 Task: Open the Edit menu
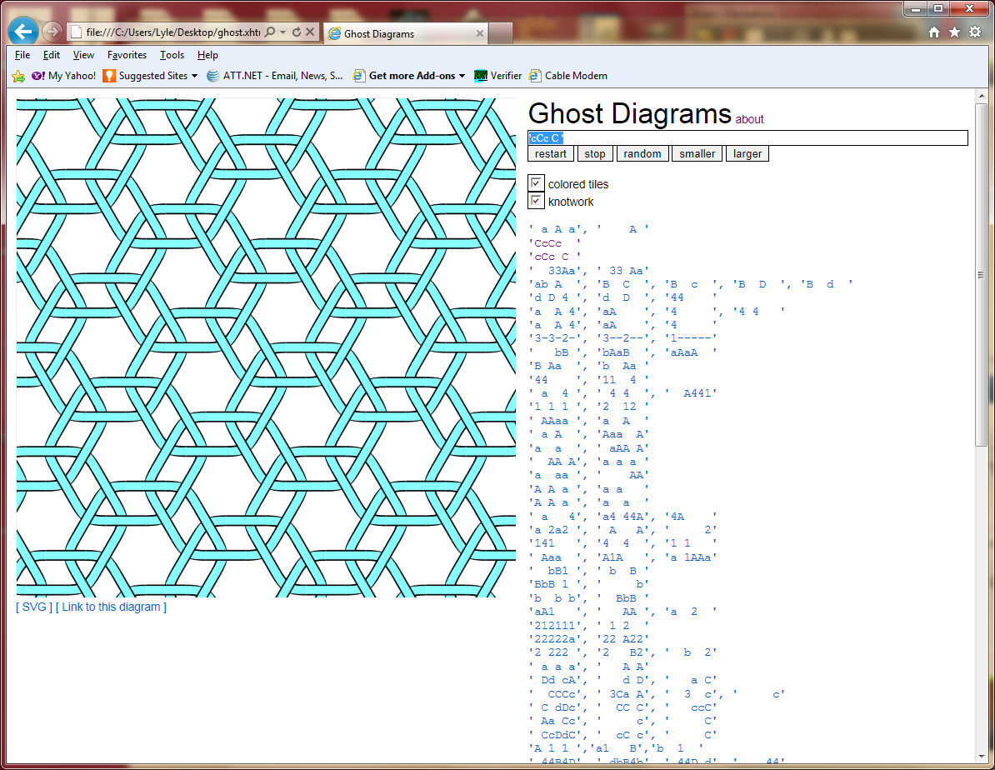click(52, 55)
